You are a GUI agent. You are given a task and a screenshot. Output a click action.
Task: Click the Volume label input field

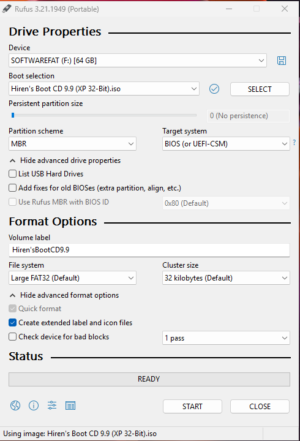[x=149, y=250]
